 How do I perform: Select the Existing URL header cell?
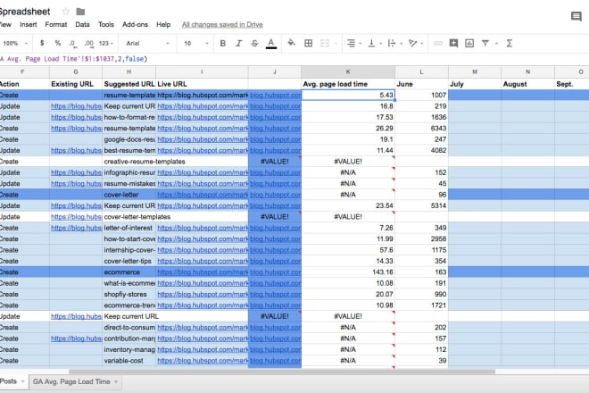click(76, 84)
